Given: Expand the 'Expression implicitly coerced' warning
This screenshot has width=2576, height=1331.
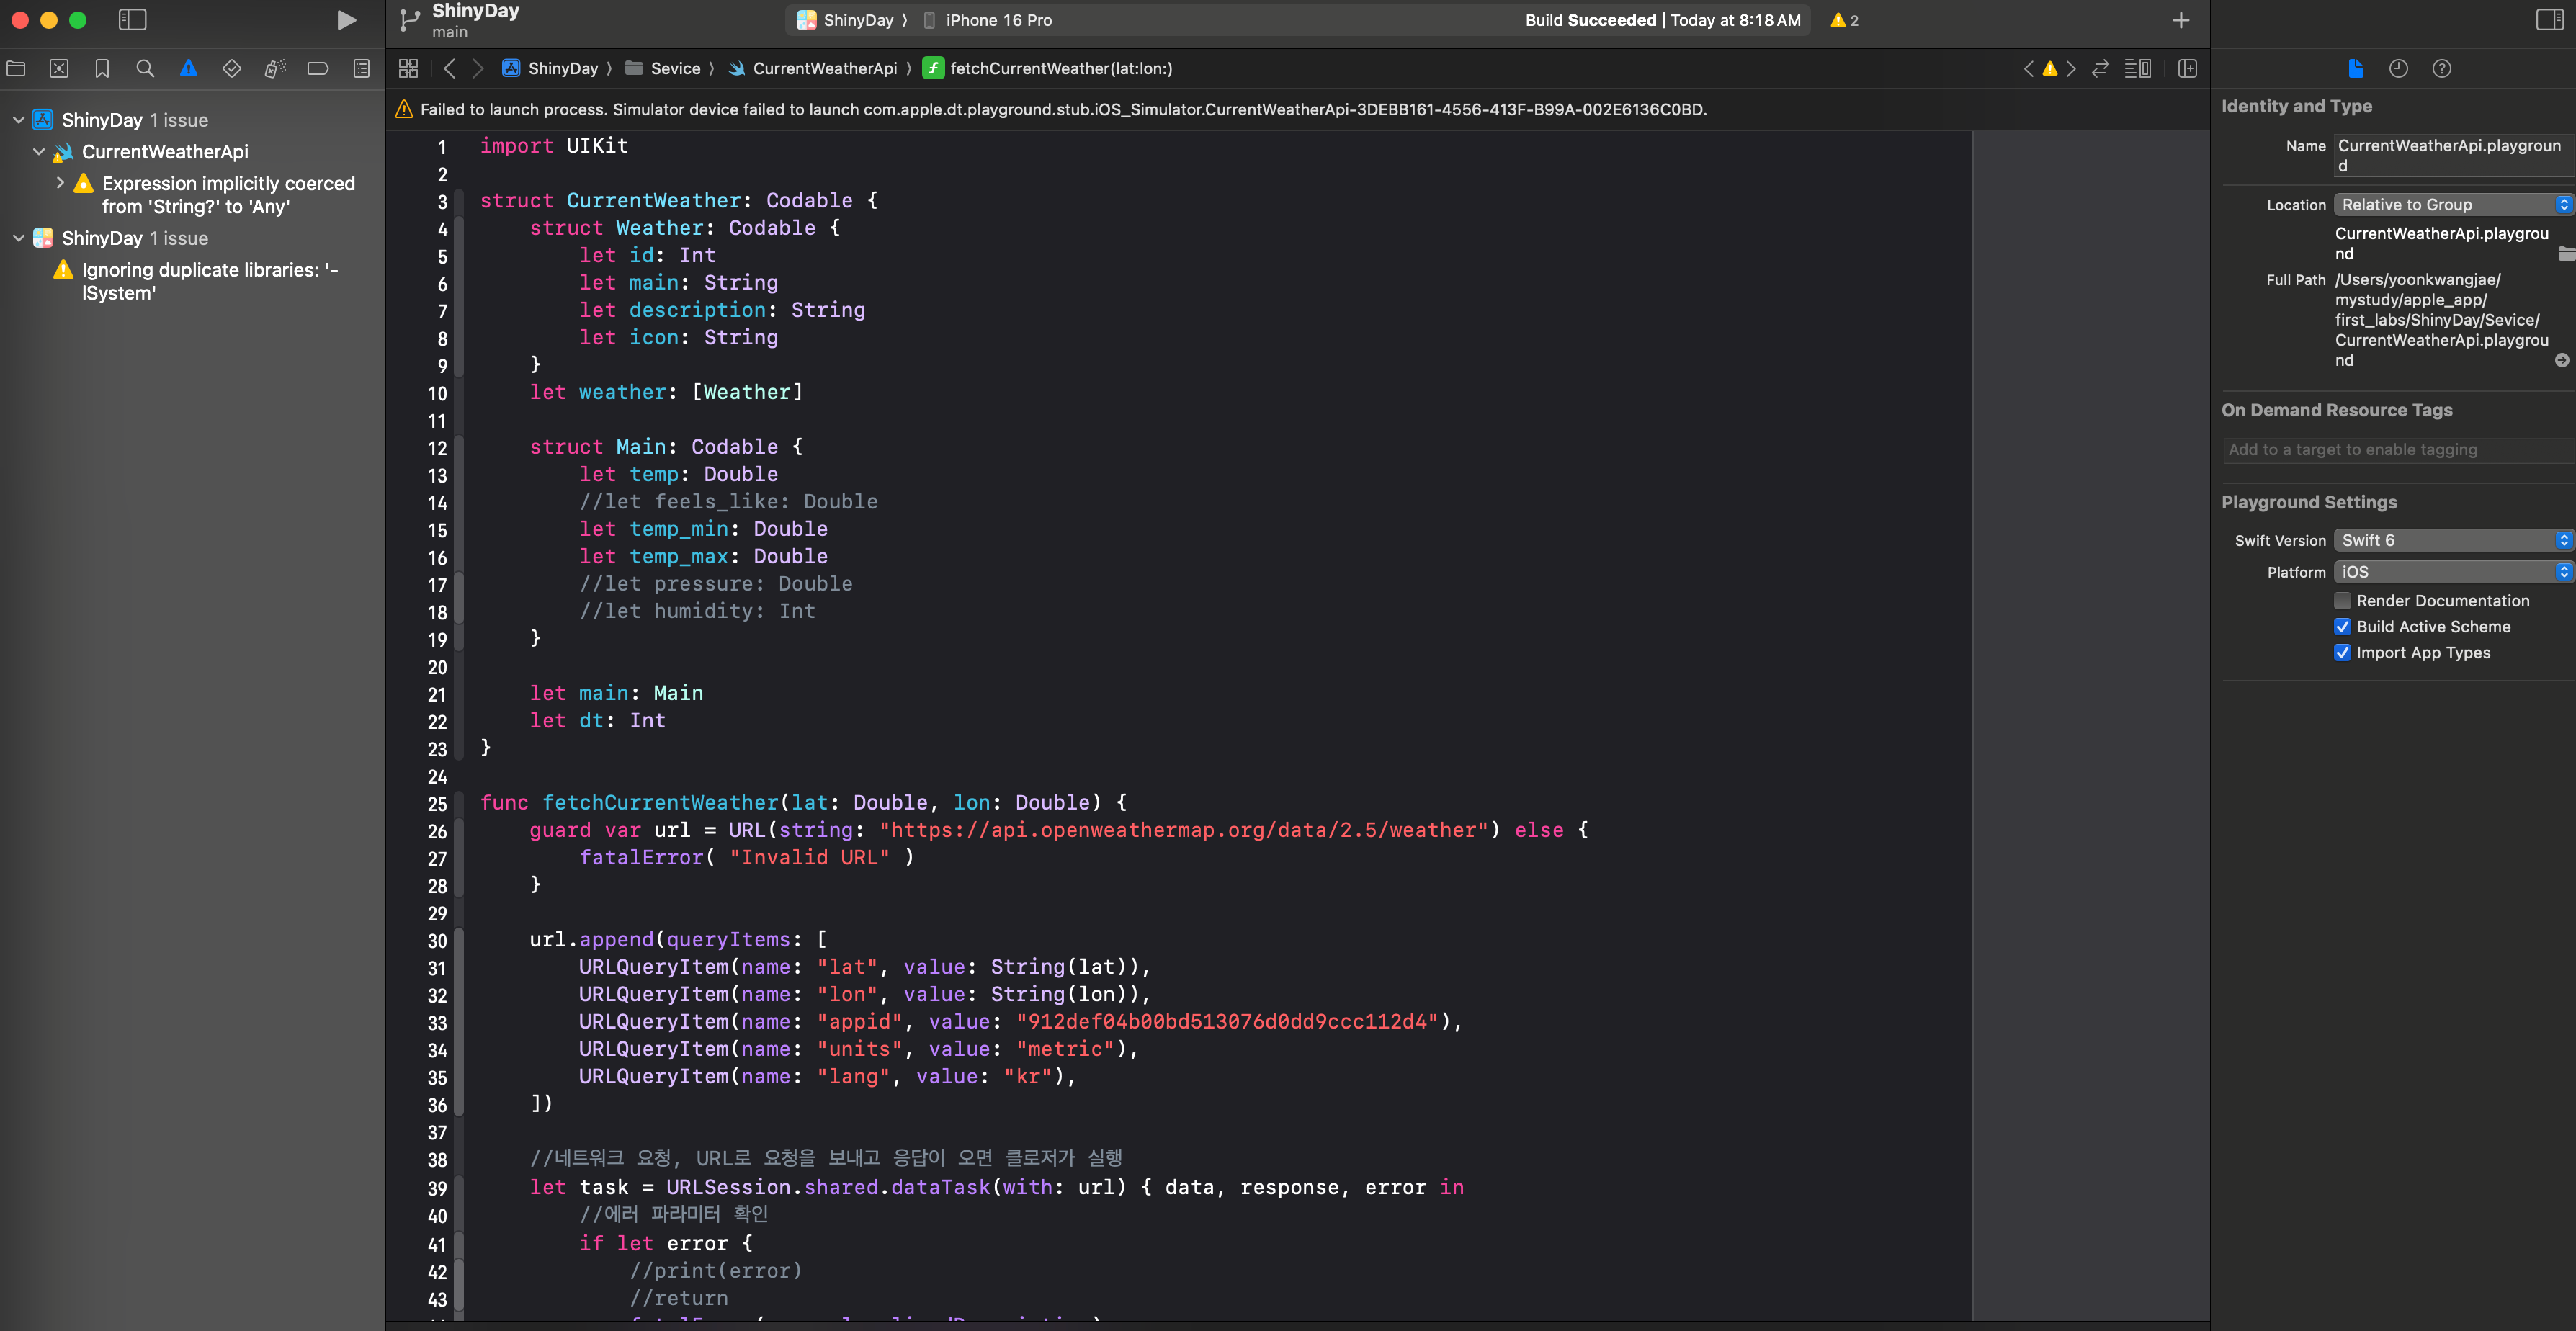Looking at the screenshot, I should (x=60, y=183).
